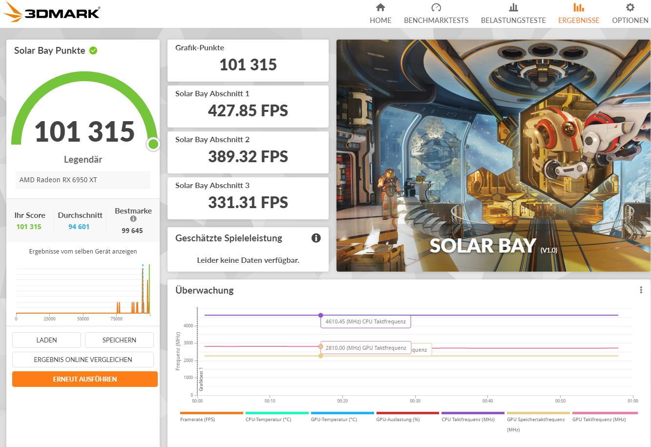Toggle the GPU Speichertaktfrequenz legend color

(538, 413)
